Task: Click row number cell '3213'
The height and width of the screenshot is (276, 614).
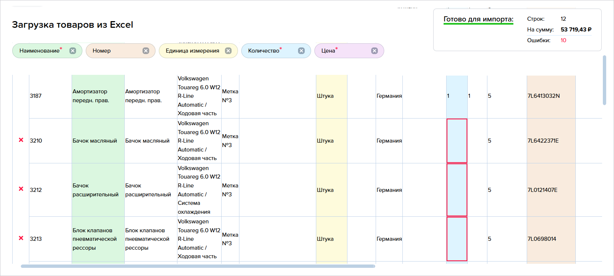Action: [50, 239]
